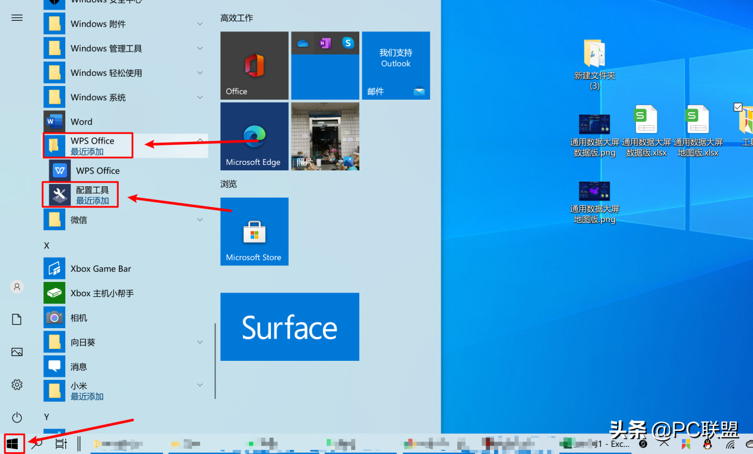
Task: Open Pictures icon in Start sidebar
Action: coord(17,352)
